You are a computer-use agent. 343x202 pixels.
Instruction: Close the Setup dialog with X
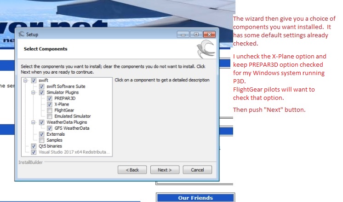(209, 35)
